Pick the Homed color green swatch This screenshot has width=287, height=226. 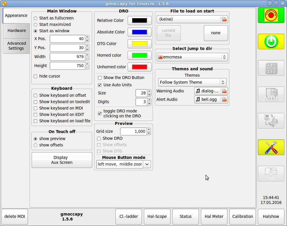[x=140, y=55]
